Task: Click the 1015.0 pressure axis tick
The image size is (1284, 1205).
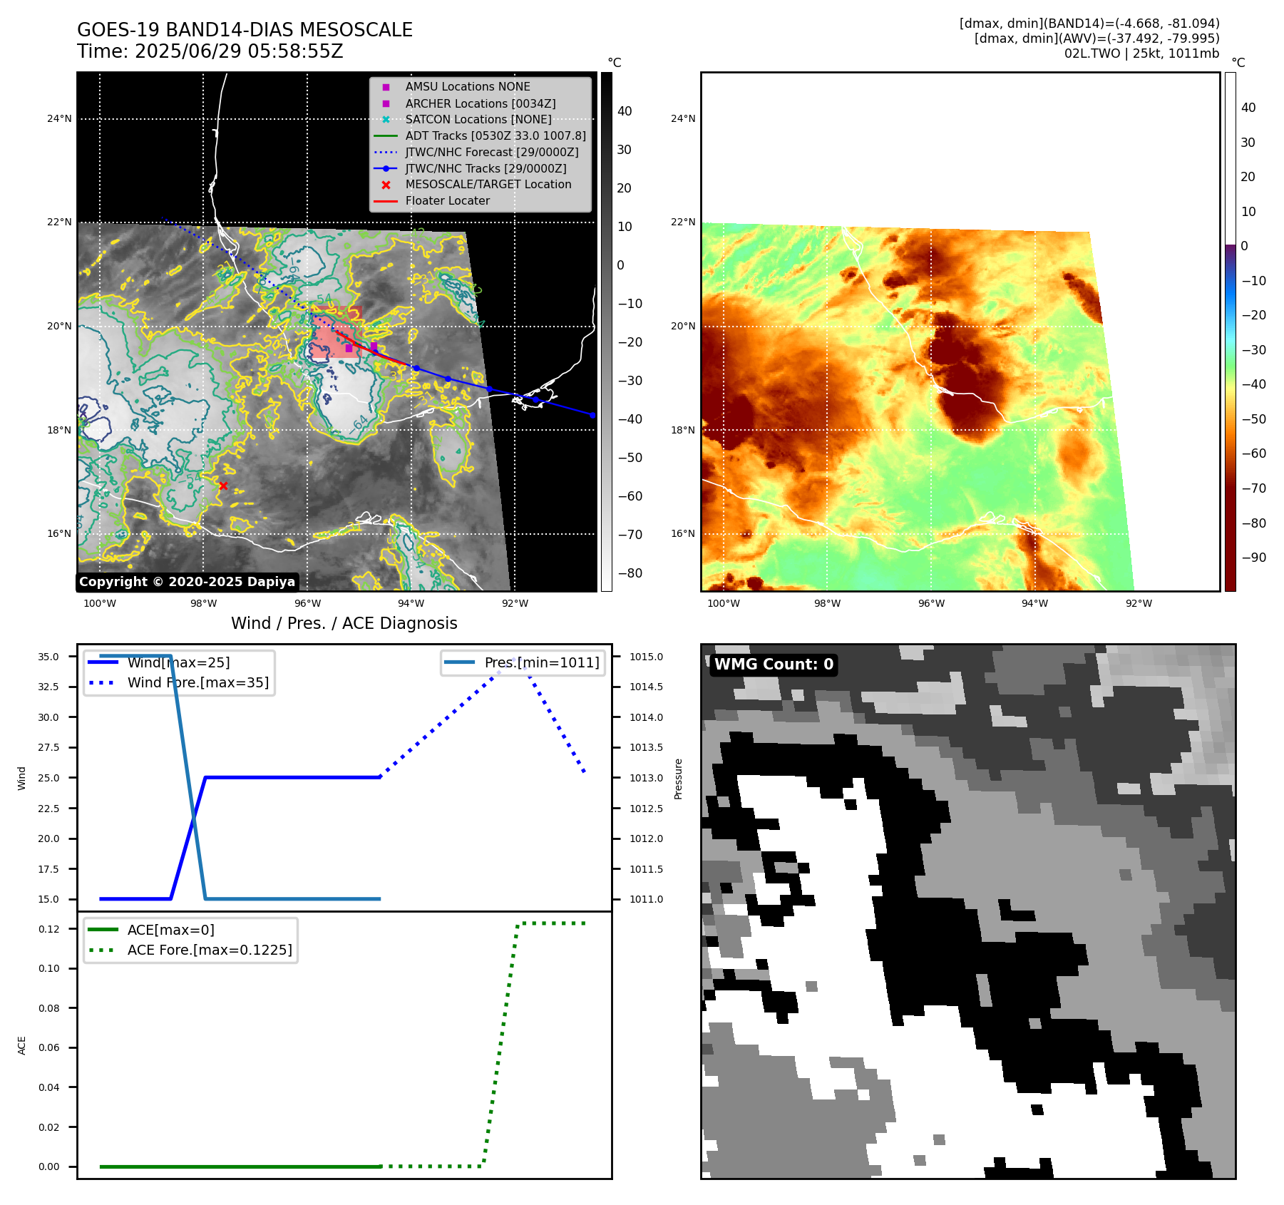Action: pyautogui.click(x=646, y=657)
